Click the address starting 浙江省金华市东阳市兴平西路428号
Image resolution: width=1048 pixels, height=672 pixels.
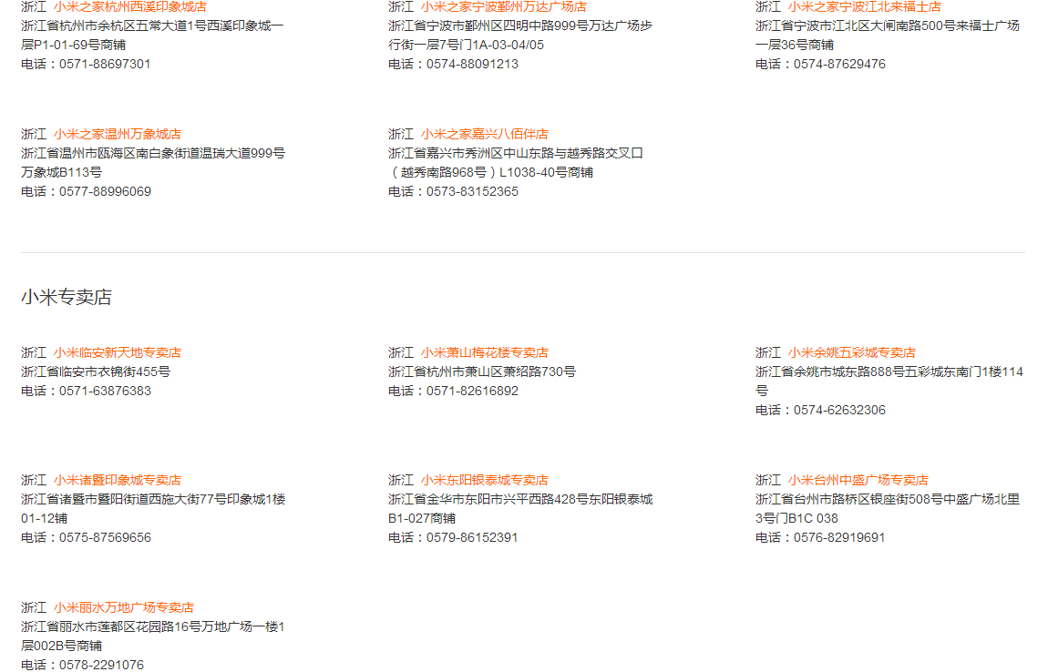(x=520, y=509)
